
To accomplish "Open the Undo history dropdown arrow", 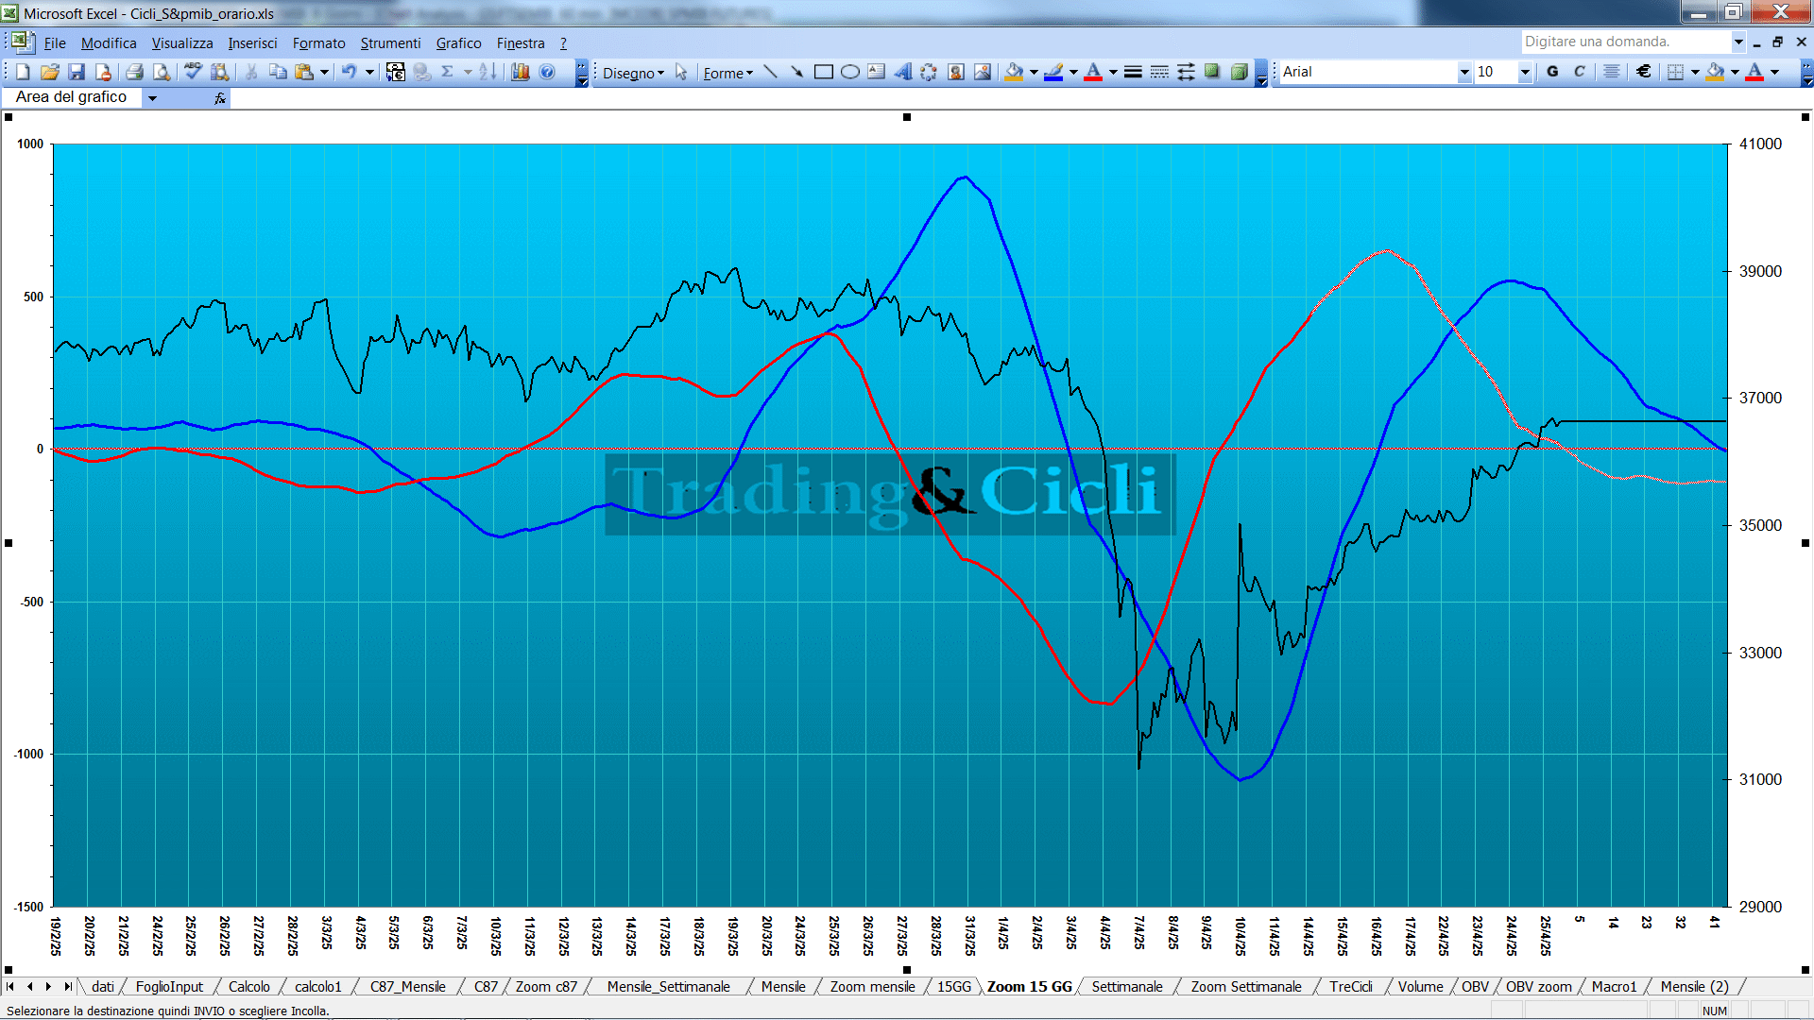I will coord(369,72).
